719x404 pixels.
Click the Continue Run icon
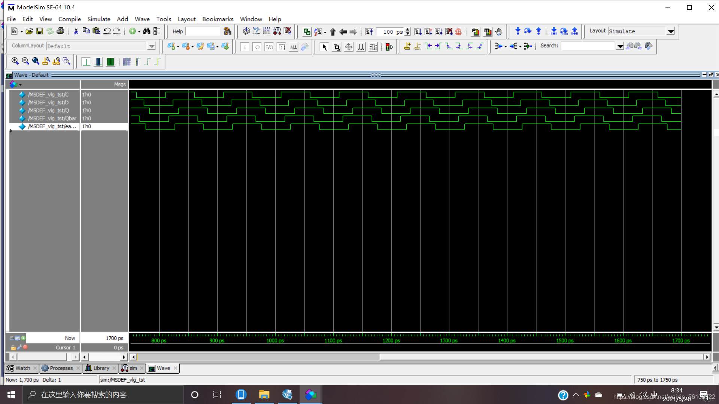point(428,32)
